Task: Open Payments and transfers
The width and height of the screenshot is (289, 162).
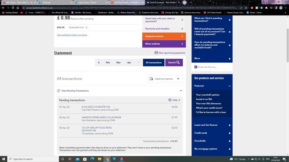Action: click(x=164, y=29)
